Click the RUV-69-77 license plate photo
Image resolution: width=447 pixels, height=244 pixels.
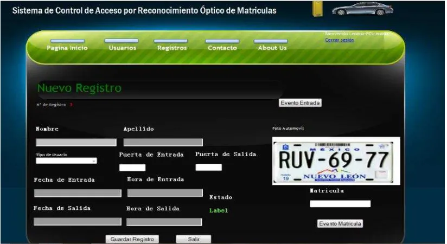pyautogui.click(x=336, y=161)
